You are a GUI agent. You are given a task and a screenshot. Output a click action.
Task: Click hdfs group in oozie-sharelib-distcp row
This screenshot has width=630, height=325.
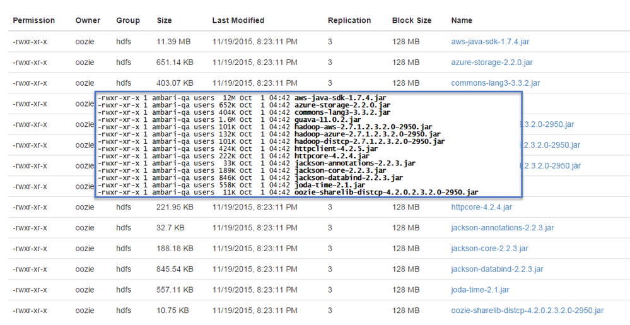(124, 310)
